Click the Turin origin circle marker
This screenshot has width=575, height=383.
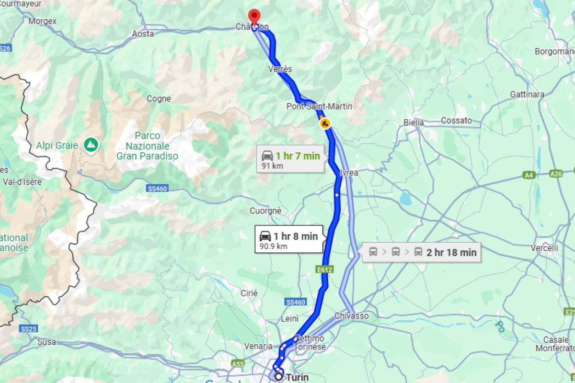coord(278,377)
